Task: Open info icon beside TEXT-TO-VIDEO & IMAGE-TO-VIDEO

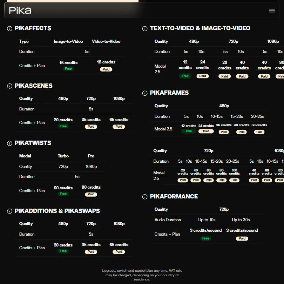Action: 145,29
